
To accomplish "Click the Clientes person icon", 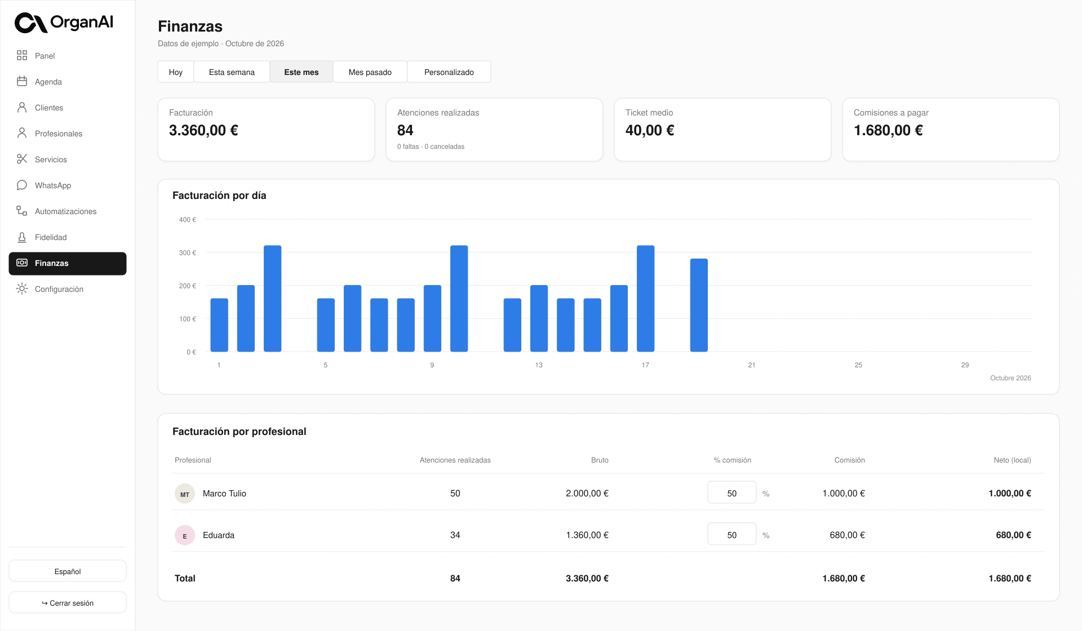I will click(x=22, y=107).
